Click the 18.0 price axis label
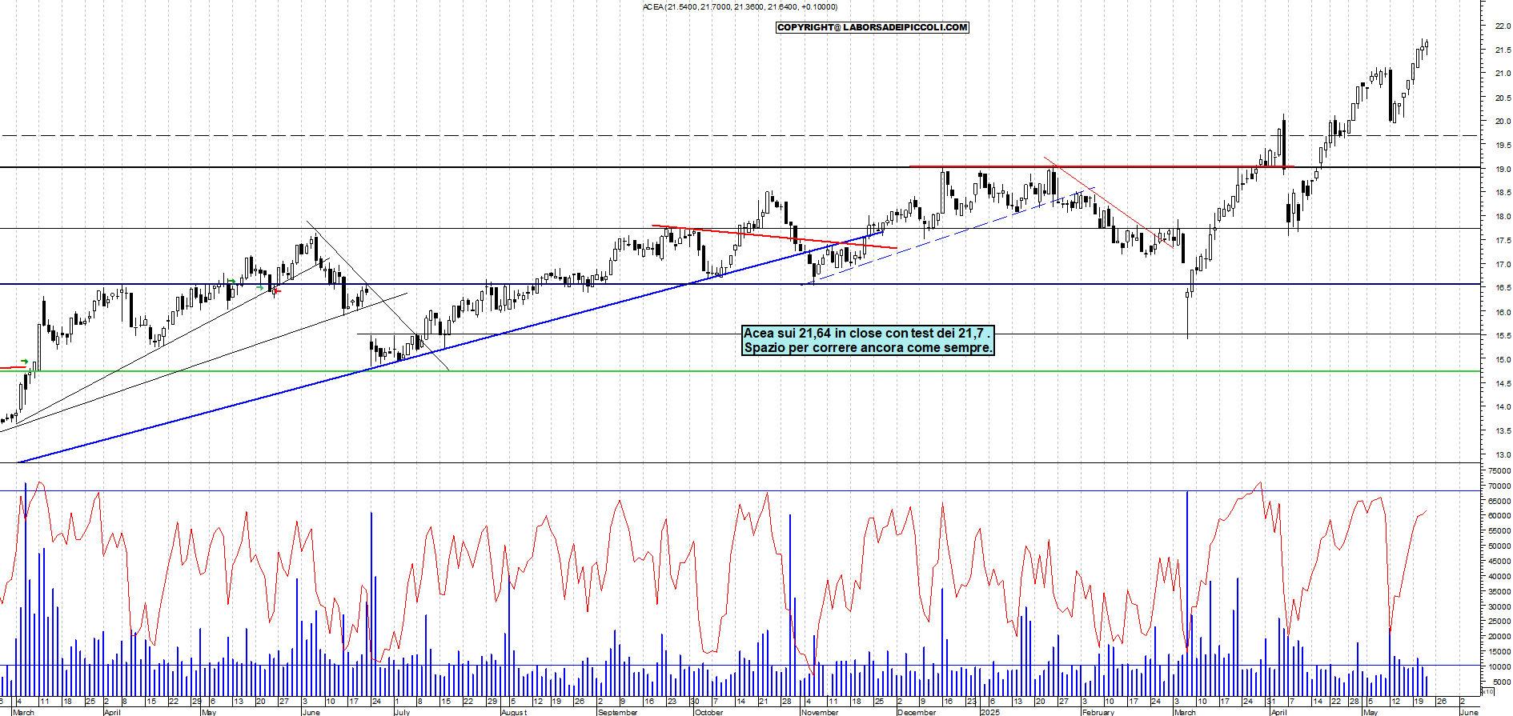 point(1503,217)
